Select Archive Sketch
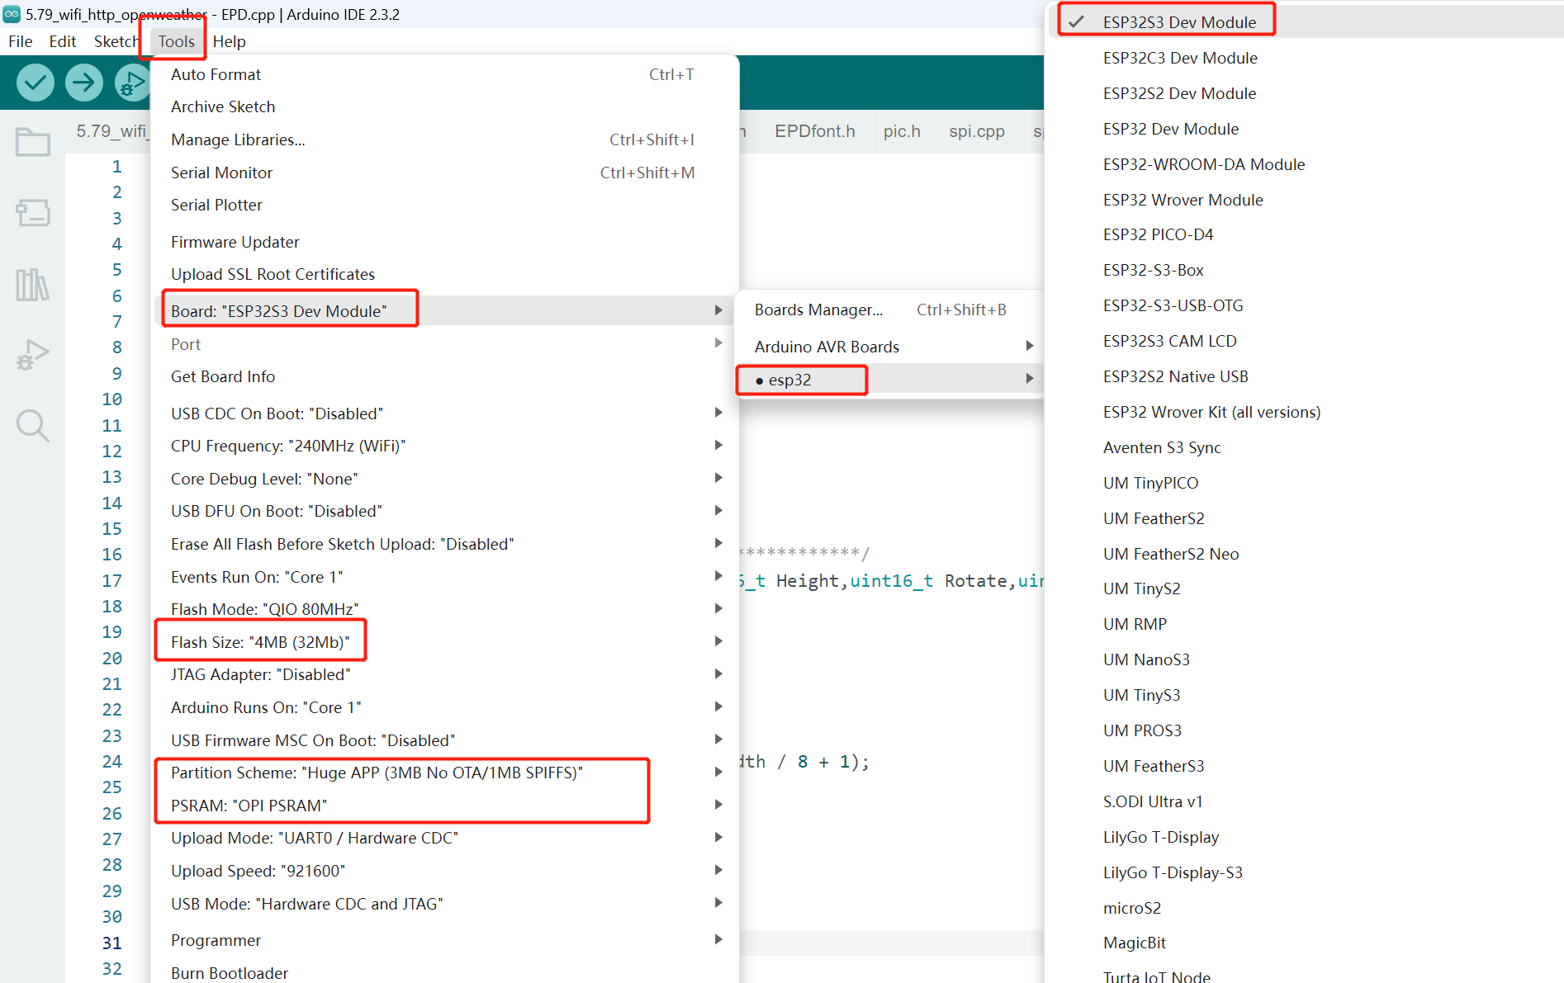Image resolution: width=1564 pixels, height=983 pixels. (x=444, y=106)
